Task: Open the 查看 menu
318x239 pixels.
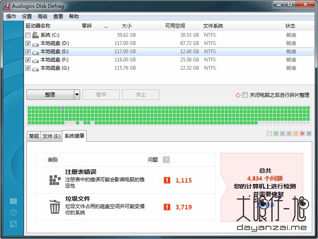Action: pyautogui.click(x=58, y=16)
